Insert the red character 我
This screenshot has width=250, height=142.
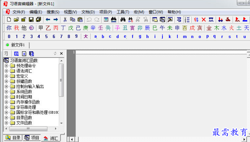coord(16,28)
